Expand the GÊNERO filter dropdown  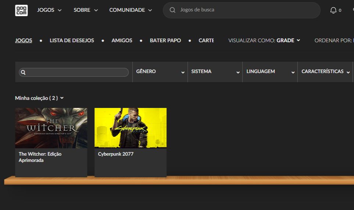click(160, 72)
